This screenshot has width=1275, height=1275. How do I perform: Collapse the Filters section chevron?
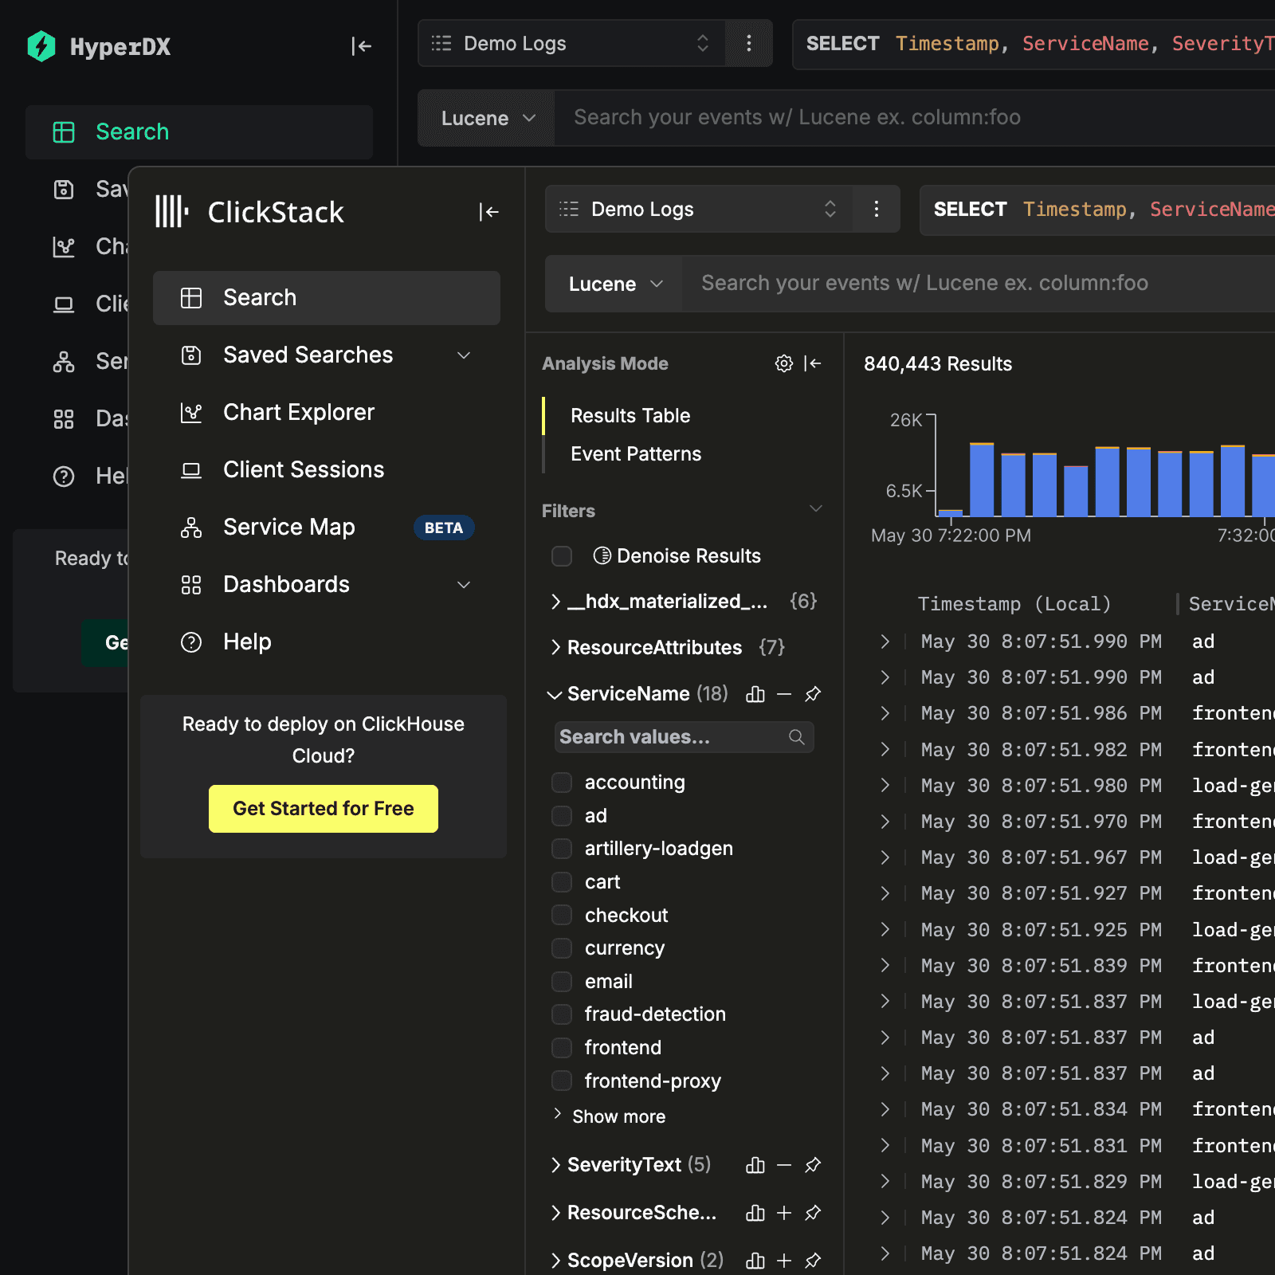815,509
